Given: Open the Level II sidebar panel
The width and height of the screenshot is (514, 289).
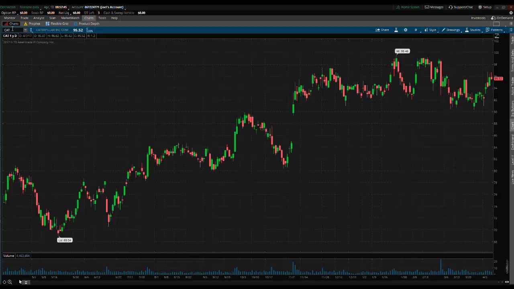Looking at the screenshot, I should (x=512, y=160).
